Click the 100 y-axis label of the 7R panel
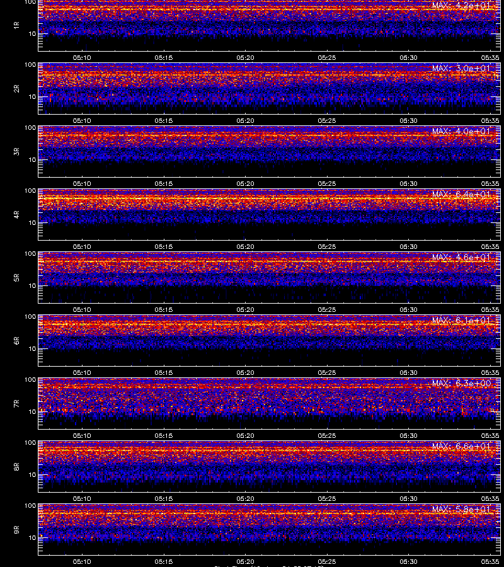The height and width of the screenshot is (567, 504). tap(30, 380)
